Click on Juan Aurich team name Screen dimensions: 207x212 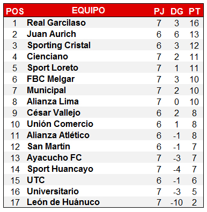click(x=51, y=34)
